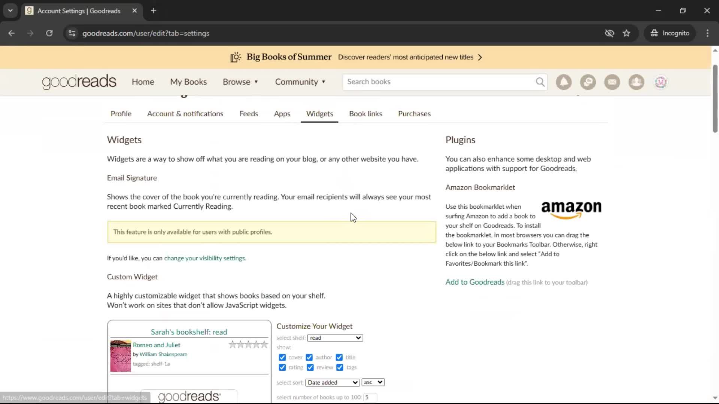The height and width of the screenshot is (404, 719).
Task: Uncheck the tags checkbox
Action: coord(340,368)
